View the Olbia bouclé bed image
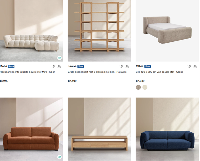This screenshot has height=161, width=200. 167,31
